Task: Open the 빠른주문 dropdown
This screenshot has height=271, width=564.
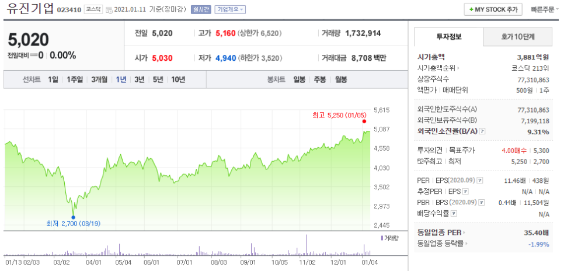Action: [x=544, y=10]
